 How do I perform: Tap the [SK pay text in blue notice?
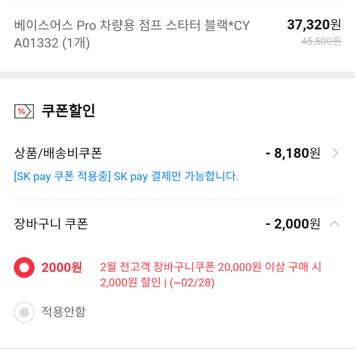click(x=32, y=176)
